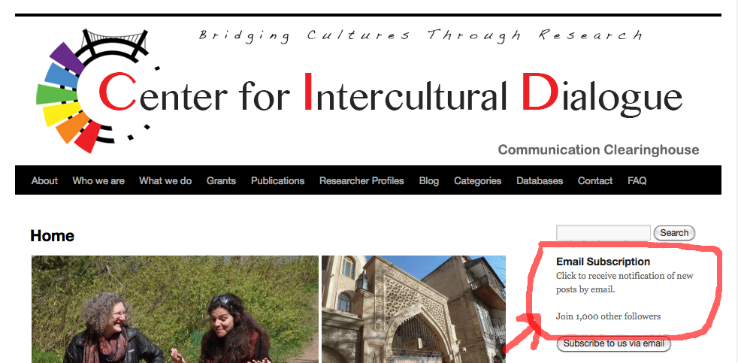The width and height of the screenshot is (738, 363).
Task: Click the Center for Intercultural Dialogue title
Action: [x=391, y=92]
